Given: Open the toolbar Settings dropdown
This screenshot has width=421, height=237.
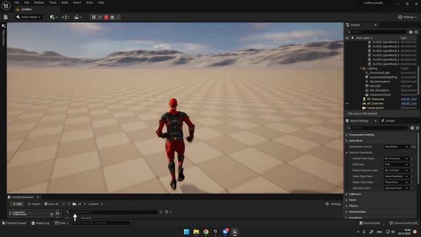Looking at the screenshot, I should coord(407,17).
